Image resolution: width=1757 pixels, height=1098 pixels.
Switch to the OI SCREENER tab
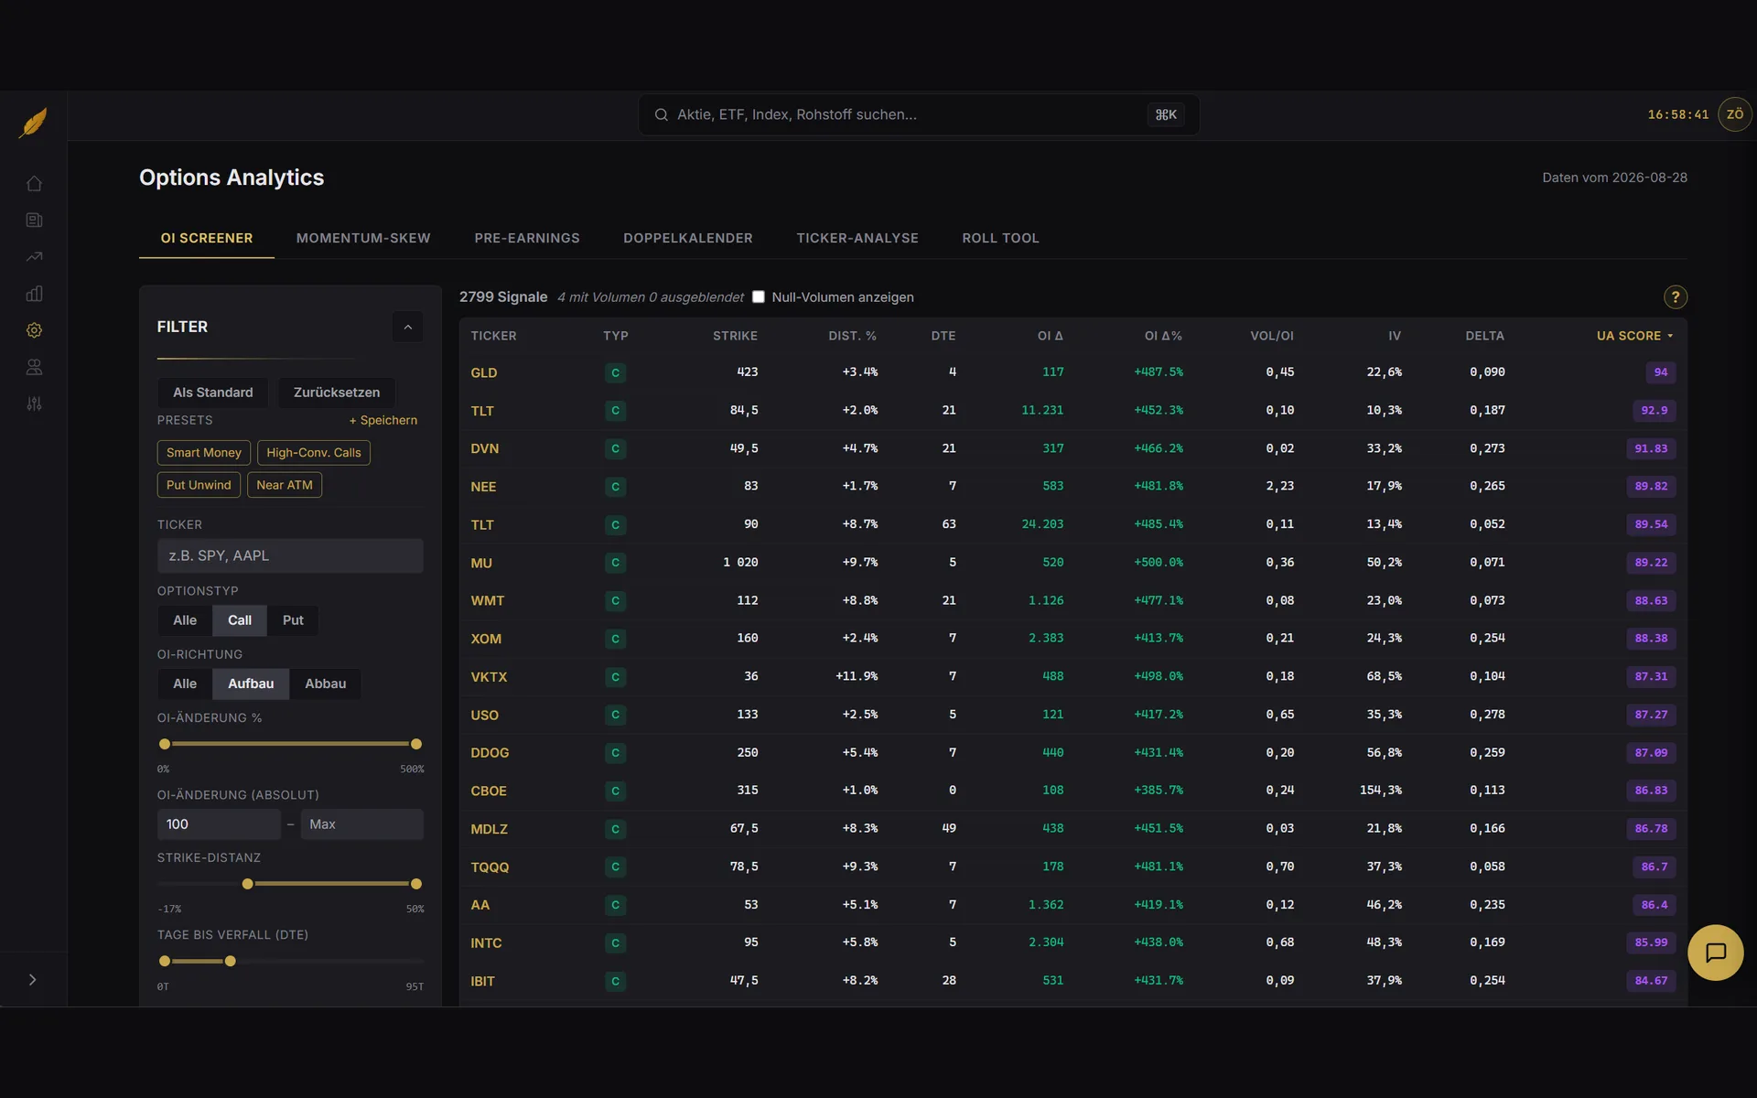click(x=207, y=238)
